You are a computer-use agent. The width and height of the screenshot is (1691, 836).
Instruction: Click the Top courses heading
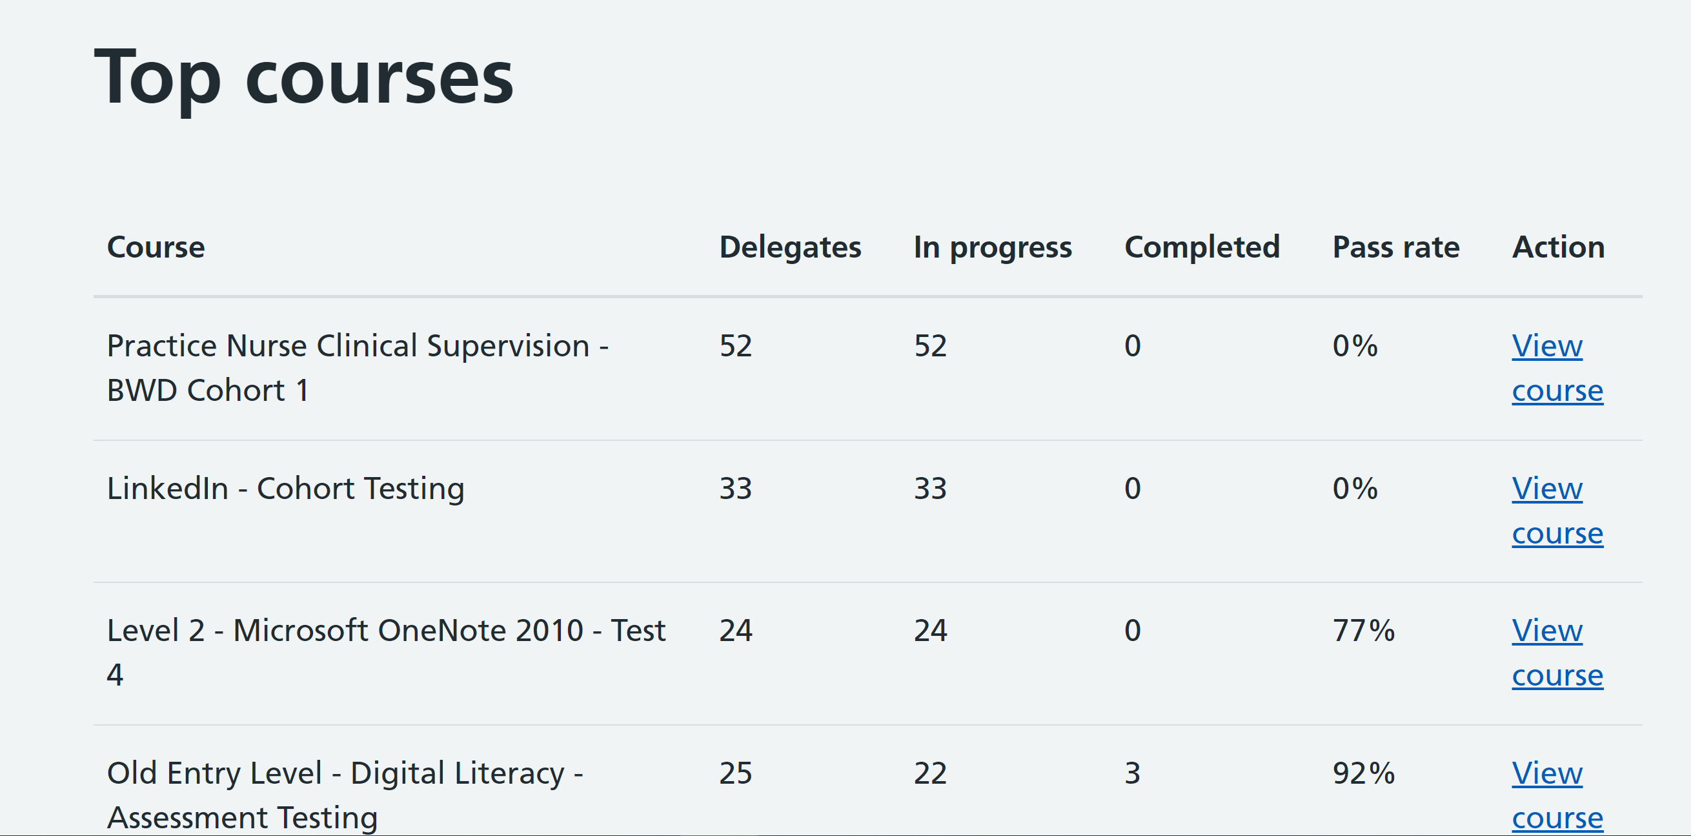(x=303, y=79)
